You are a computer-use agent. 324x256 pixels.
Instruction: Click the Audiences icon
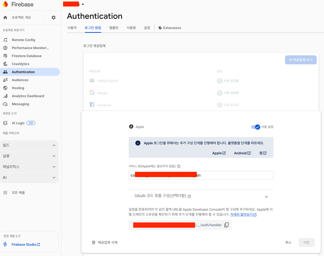point(5,80)
